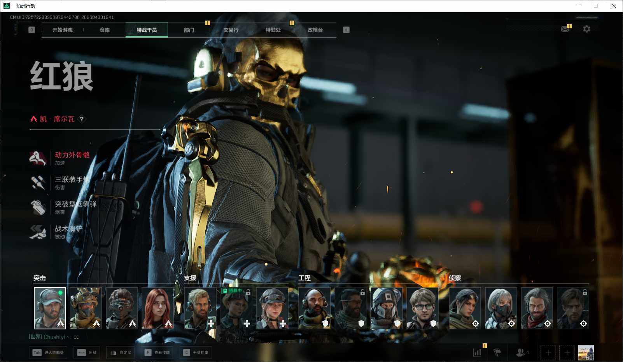Click the flag icon in bottom bar

[x=497, y=353]
